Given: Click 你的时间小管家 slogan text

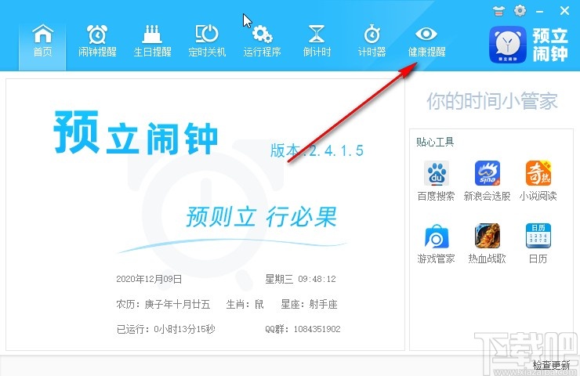Looking at the screenshot, I should point(492,101).
